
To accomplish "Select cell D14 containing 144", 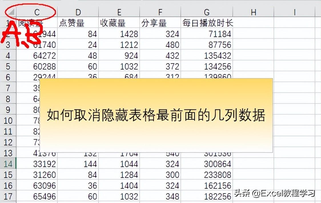I will pos(78,164).
